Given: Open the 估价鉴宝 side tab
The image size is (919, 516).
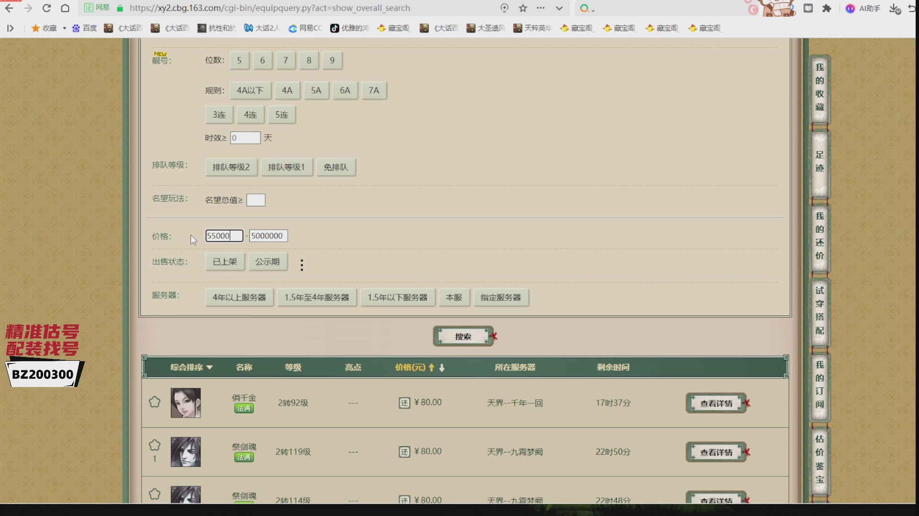Looking at the screenshot, I should [820, 459].
